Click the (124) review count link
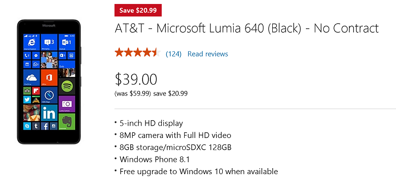The height and width of the screenshot is (181, 396). click(174, 54)
